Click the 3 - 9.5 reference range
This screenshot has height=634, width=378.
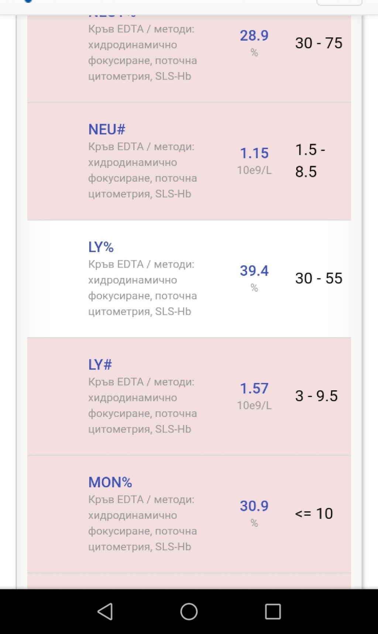point(316,395)
